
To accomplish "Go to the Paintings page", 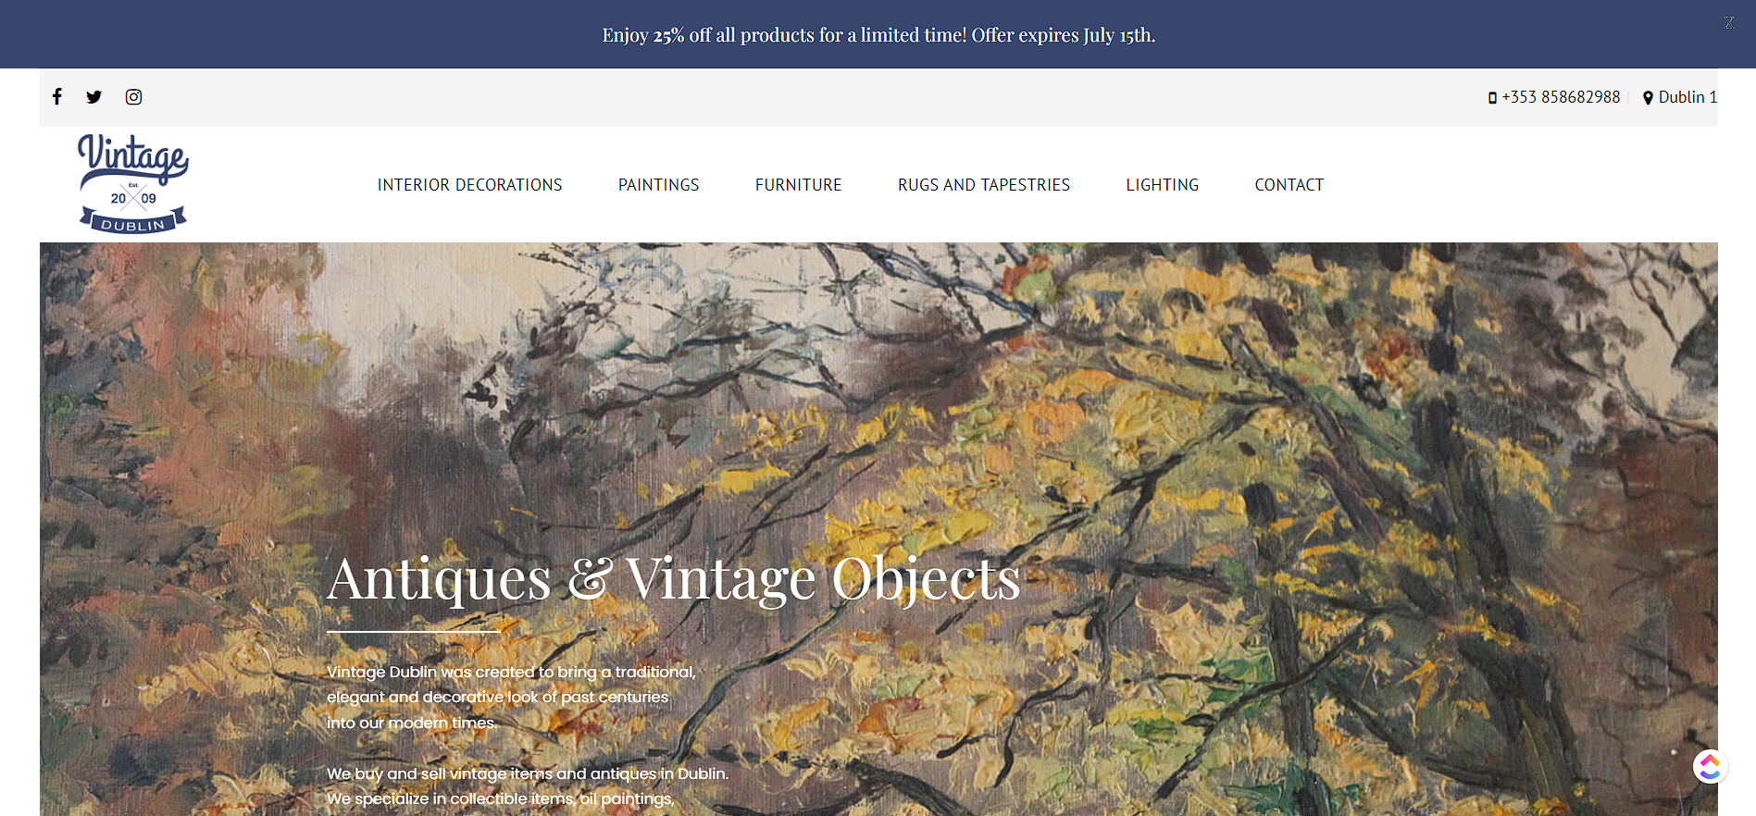I will (x=658, y=185).
